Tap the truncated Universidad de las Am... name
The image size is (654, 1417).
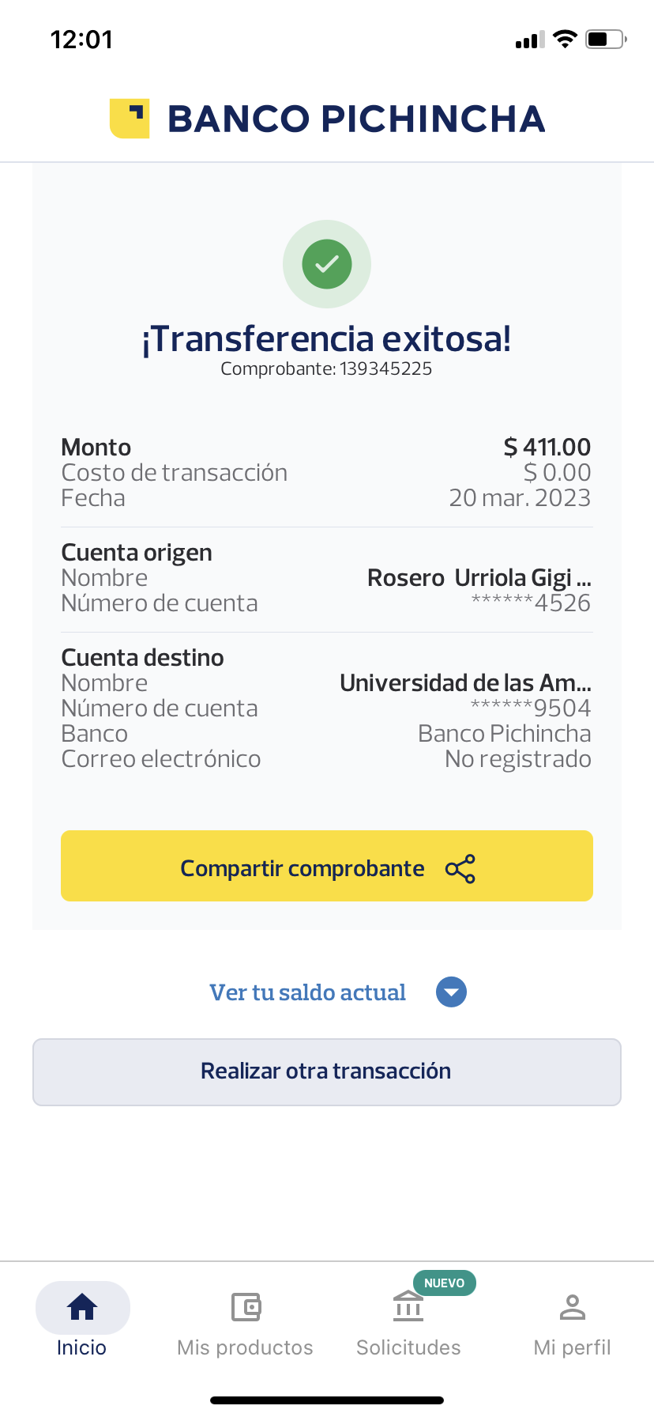(465, 682)
